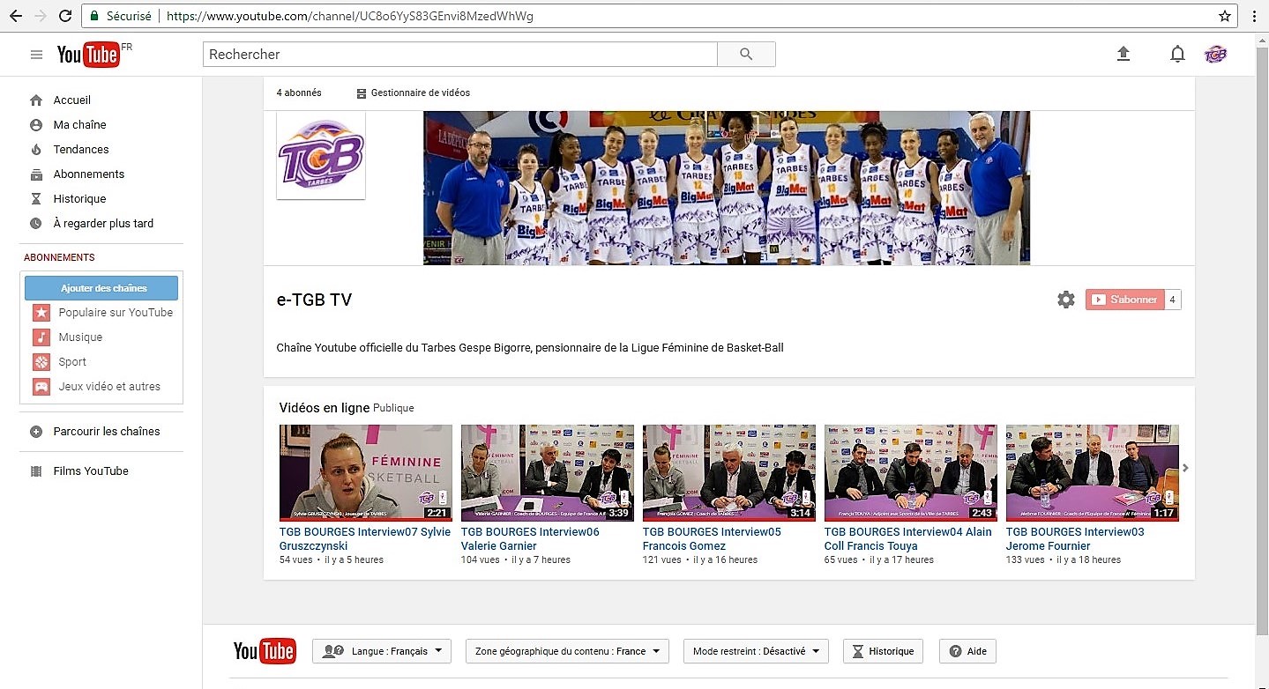Click the TGB Tarbes channel logo
Image resolution: width=1269 pixels, height=689 pixels.
[x=321, y=155]
